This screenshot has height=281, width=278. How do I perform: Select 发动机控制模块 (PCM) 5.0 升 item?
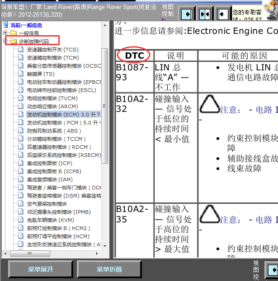pyautogui.click(x=64, y=123)
